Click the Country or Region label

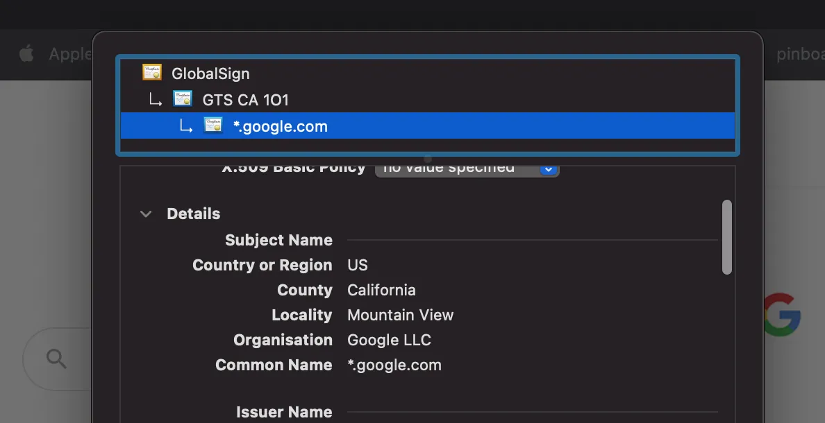point(262,265)
